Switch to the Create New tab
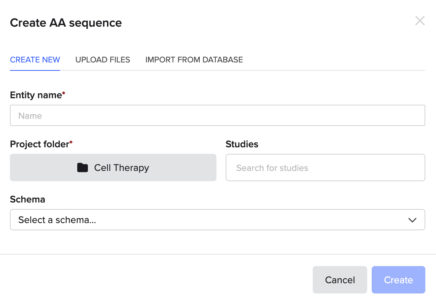436x303 pixels. click(35, 60)
